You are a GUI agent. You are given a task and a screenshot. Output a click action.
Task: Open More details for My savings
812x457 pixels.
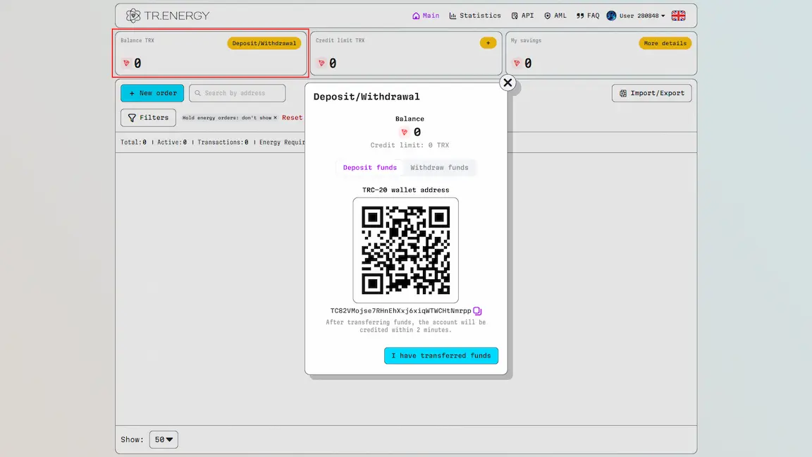coord(665,43)
